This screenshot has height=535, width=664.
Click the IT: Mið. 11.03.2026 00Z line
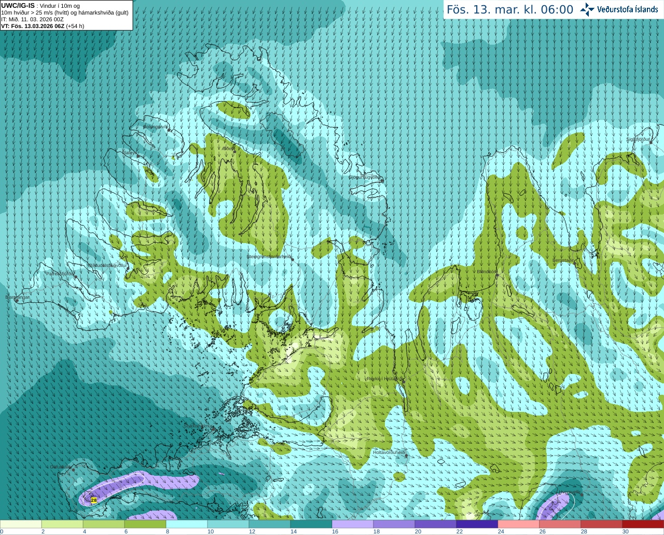[32, 19]
